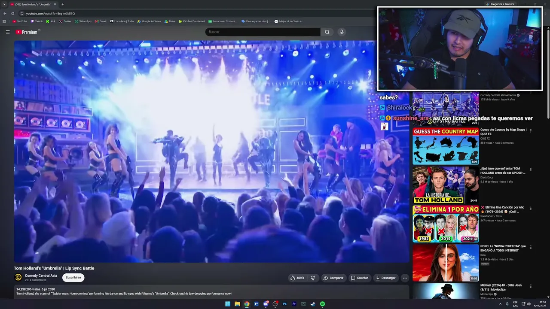The image size is (550, 309).
Task: Open File Explorer from the taskbar
Action: [237, 304]
